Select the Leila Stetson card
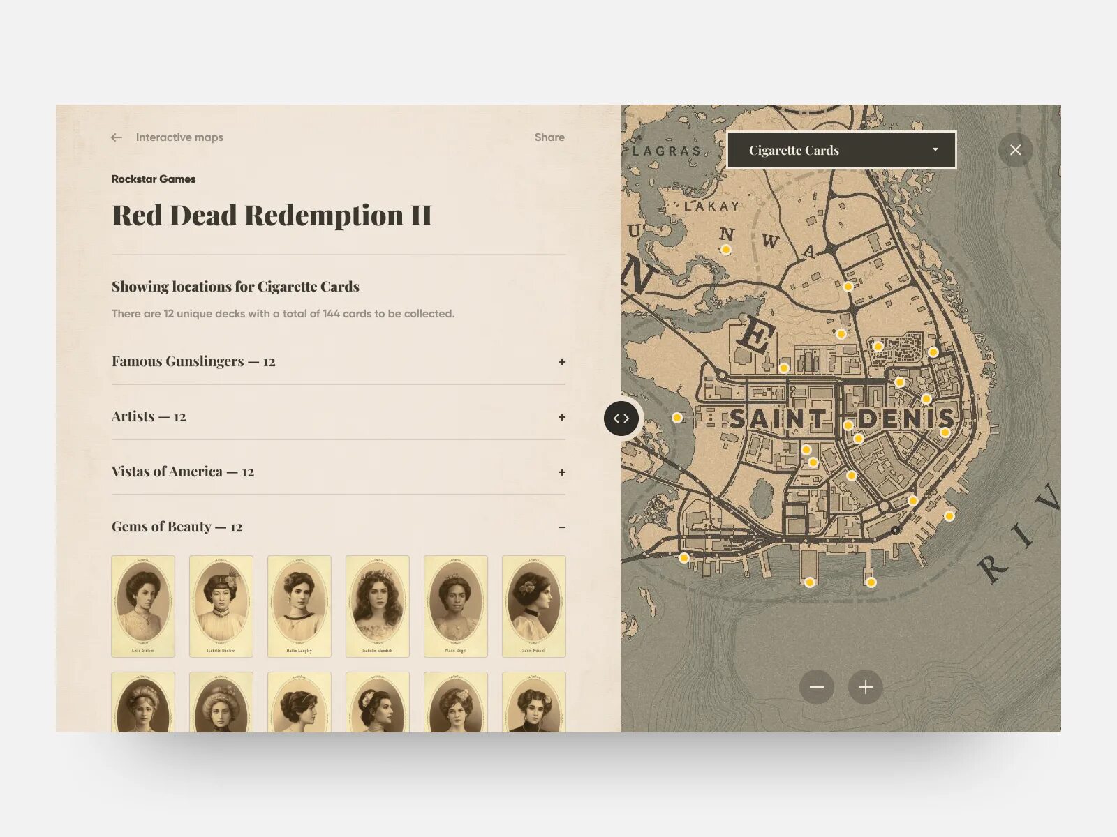 pos(143,606)
